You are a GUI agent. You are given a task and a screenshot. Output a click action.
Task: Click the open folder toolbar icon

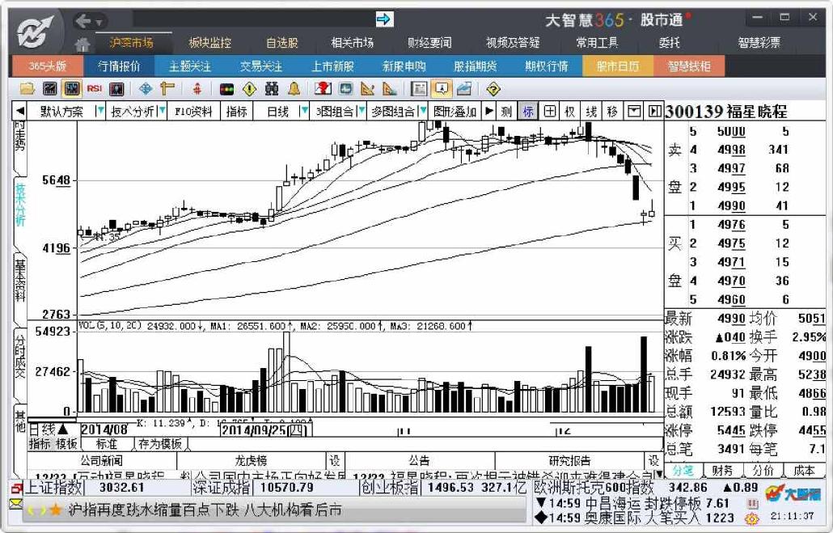tap(27, 89)
